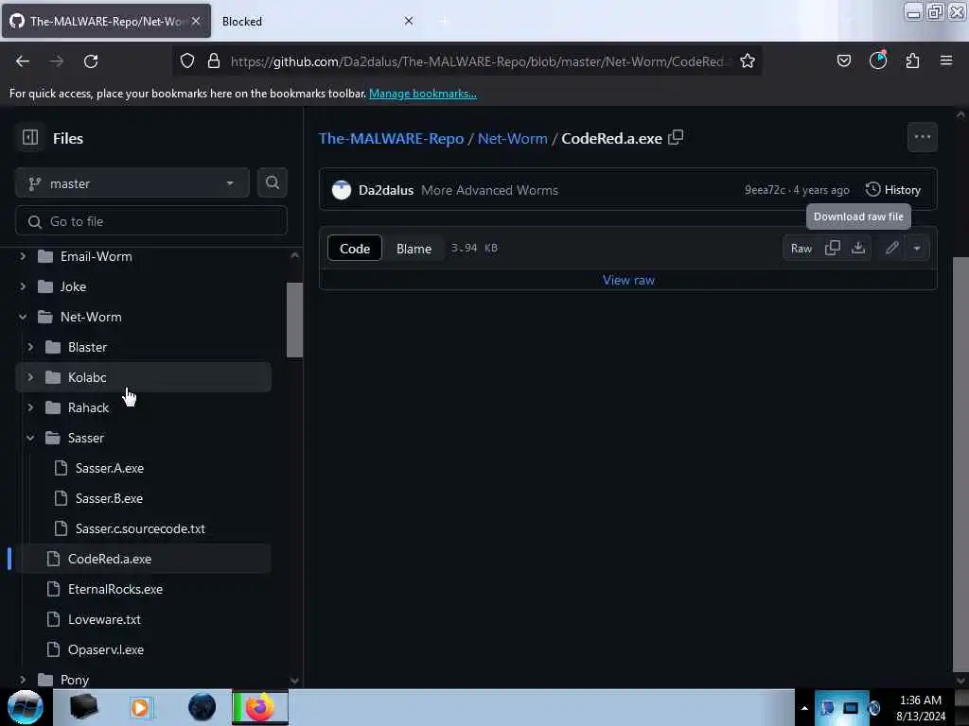Bookmark this page with the star
The height and width of the screenshot is (726, 969).
[x=748, y=60]
